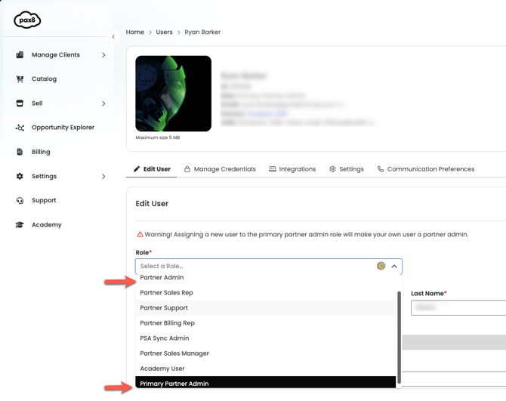Navigate to Home via breadcrumb
The image size is (506, 401).
(134, 32)
